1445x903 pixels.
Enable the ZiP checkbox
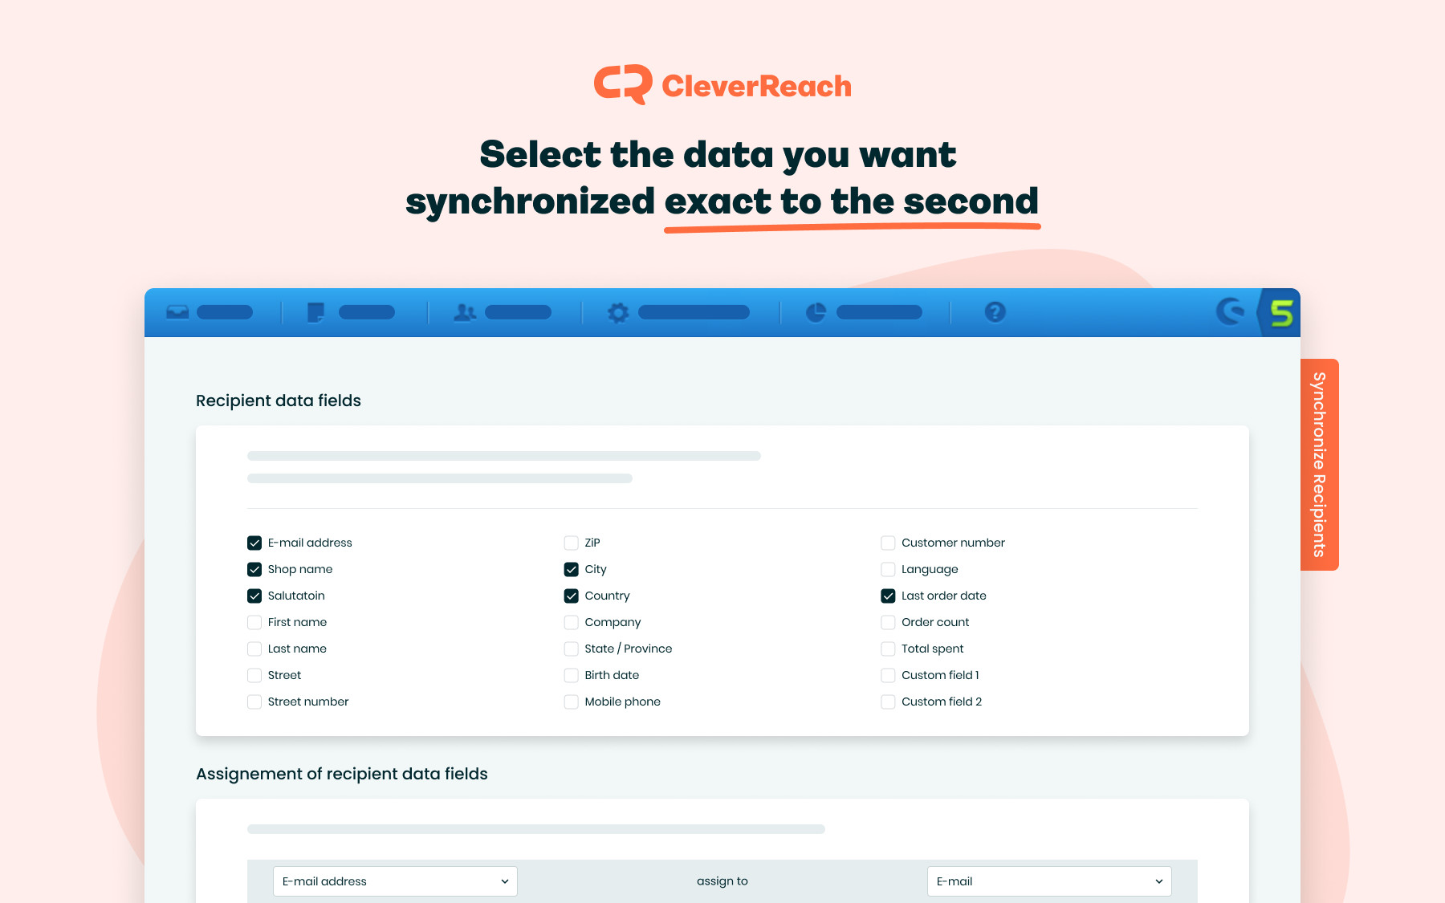pyautogui.click(x=572, y=543)
